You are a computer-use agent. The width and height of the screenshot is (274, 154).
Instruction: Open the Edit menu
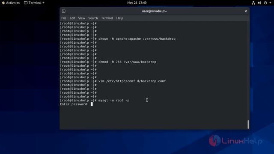pyautogui.click(x=72, y=18)
